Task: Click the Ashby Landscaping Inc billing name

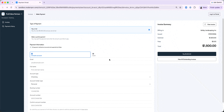Action: point(208,30)
